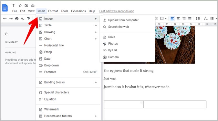
Task: Insert image By URL
Action: tap(128, 50)
